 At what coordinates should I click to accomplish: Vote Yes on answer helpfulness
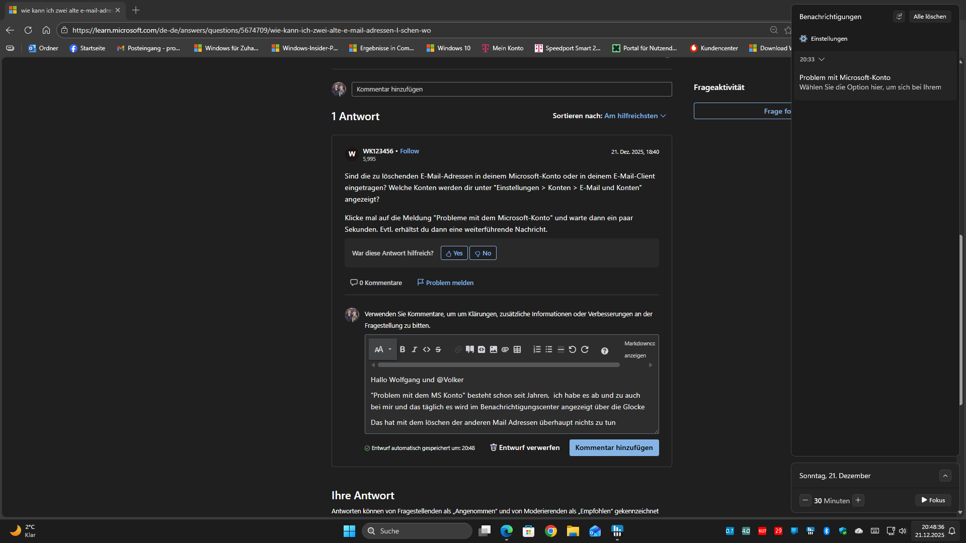(x=454, y=253)
